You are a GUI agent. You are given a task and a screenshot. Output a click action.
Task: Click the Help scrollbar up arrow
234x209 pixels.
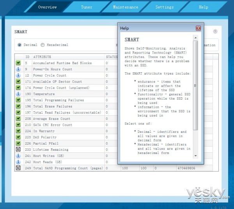point(195,38)
